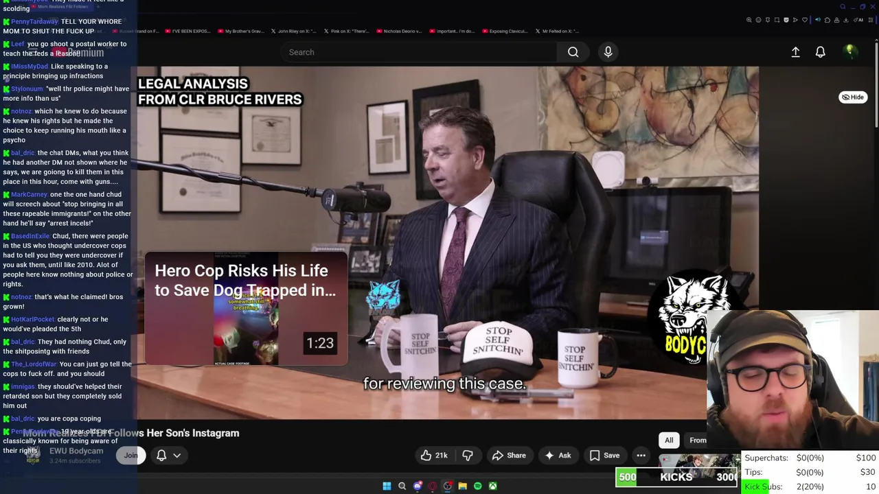Click the video title about Son's Instagram

pyautogui.click(x=131, y=433)
